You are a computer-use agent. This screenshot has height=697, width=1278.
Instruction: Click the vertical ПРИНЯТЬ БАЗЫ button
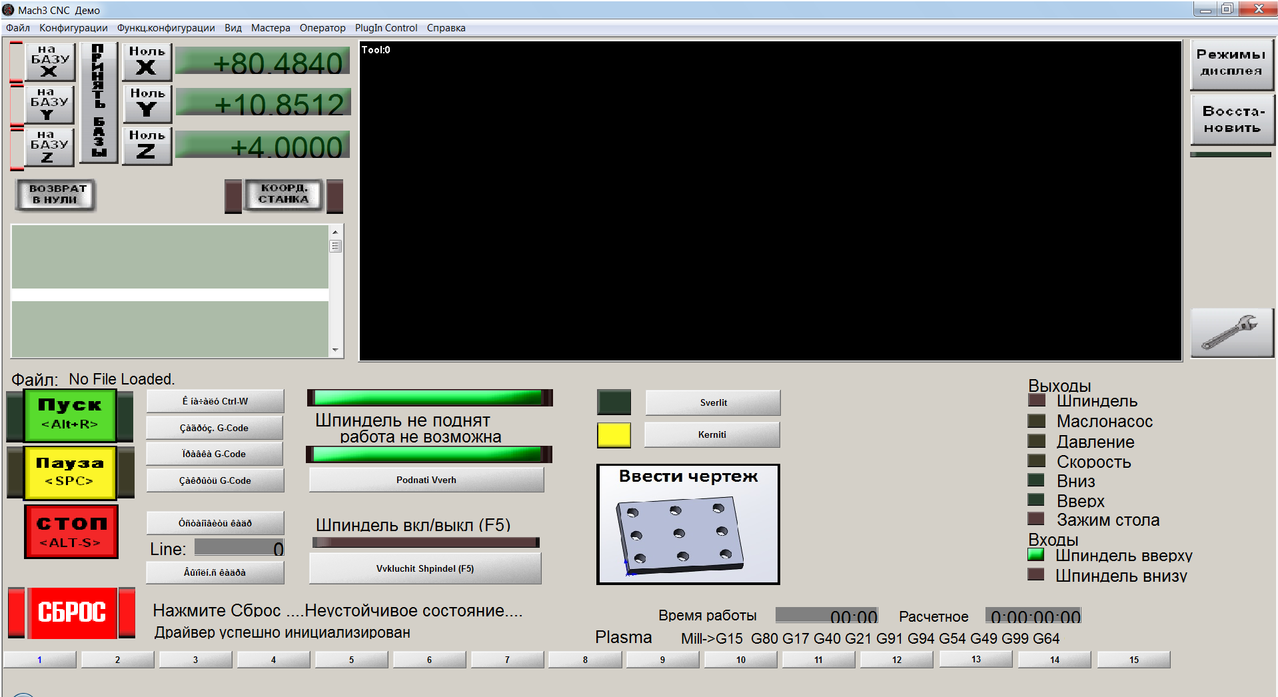tap(99, 103)
